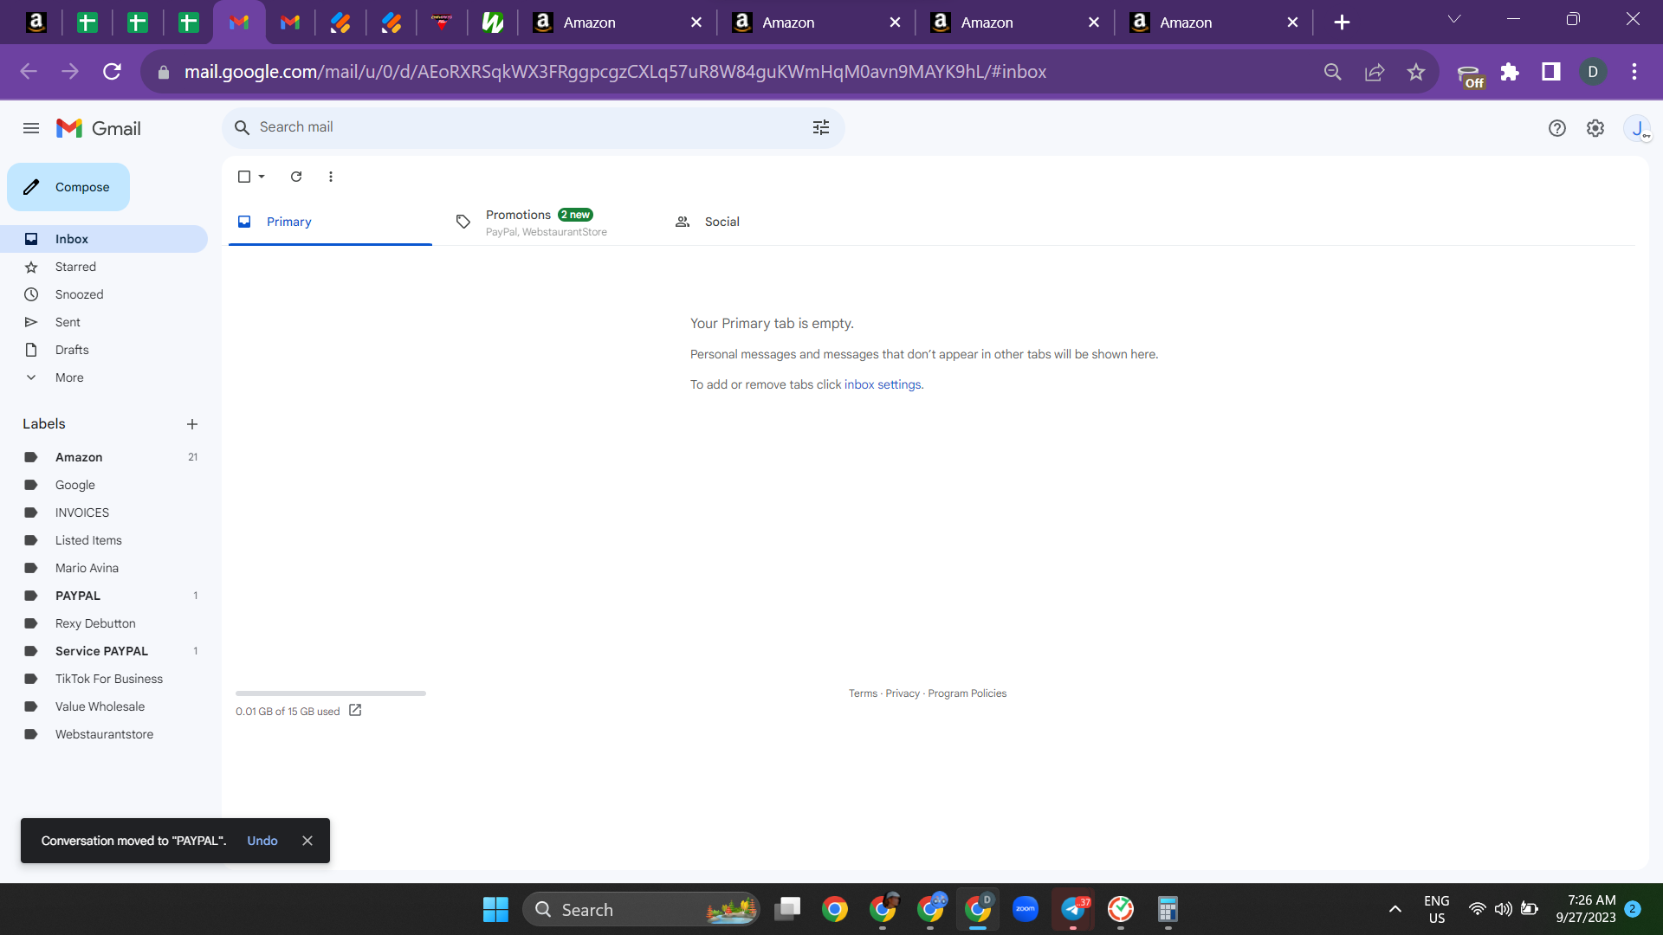
Task: Go back in browser
Action: [28, 72]
